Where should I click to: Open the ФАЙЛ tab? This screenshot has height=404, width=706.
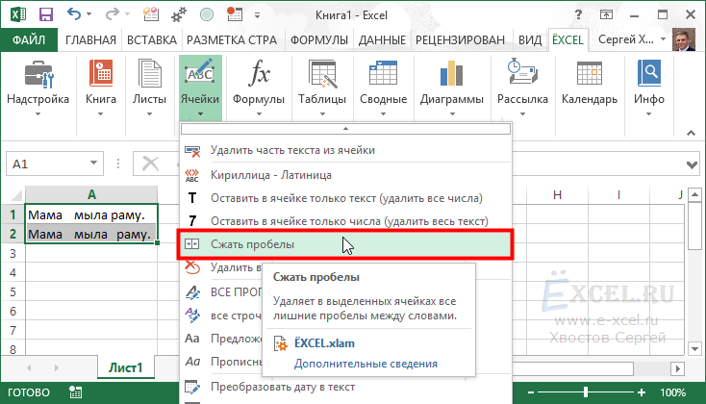coord(29,40)
